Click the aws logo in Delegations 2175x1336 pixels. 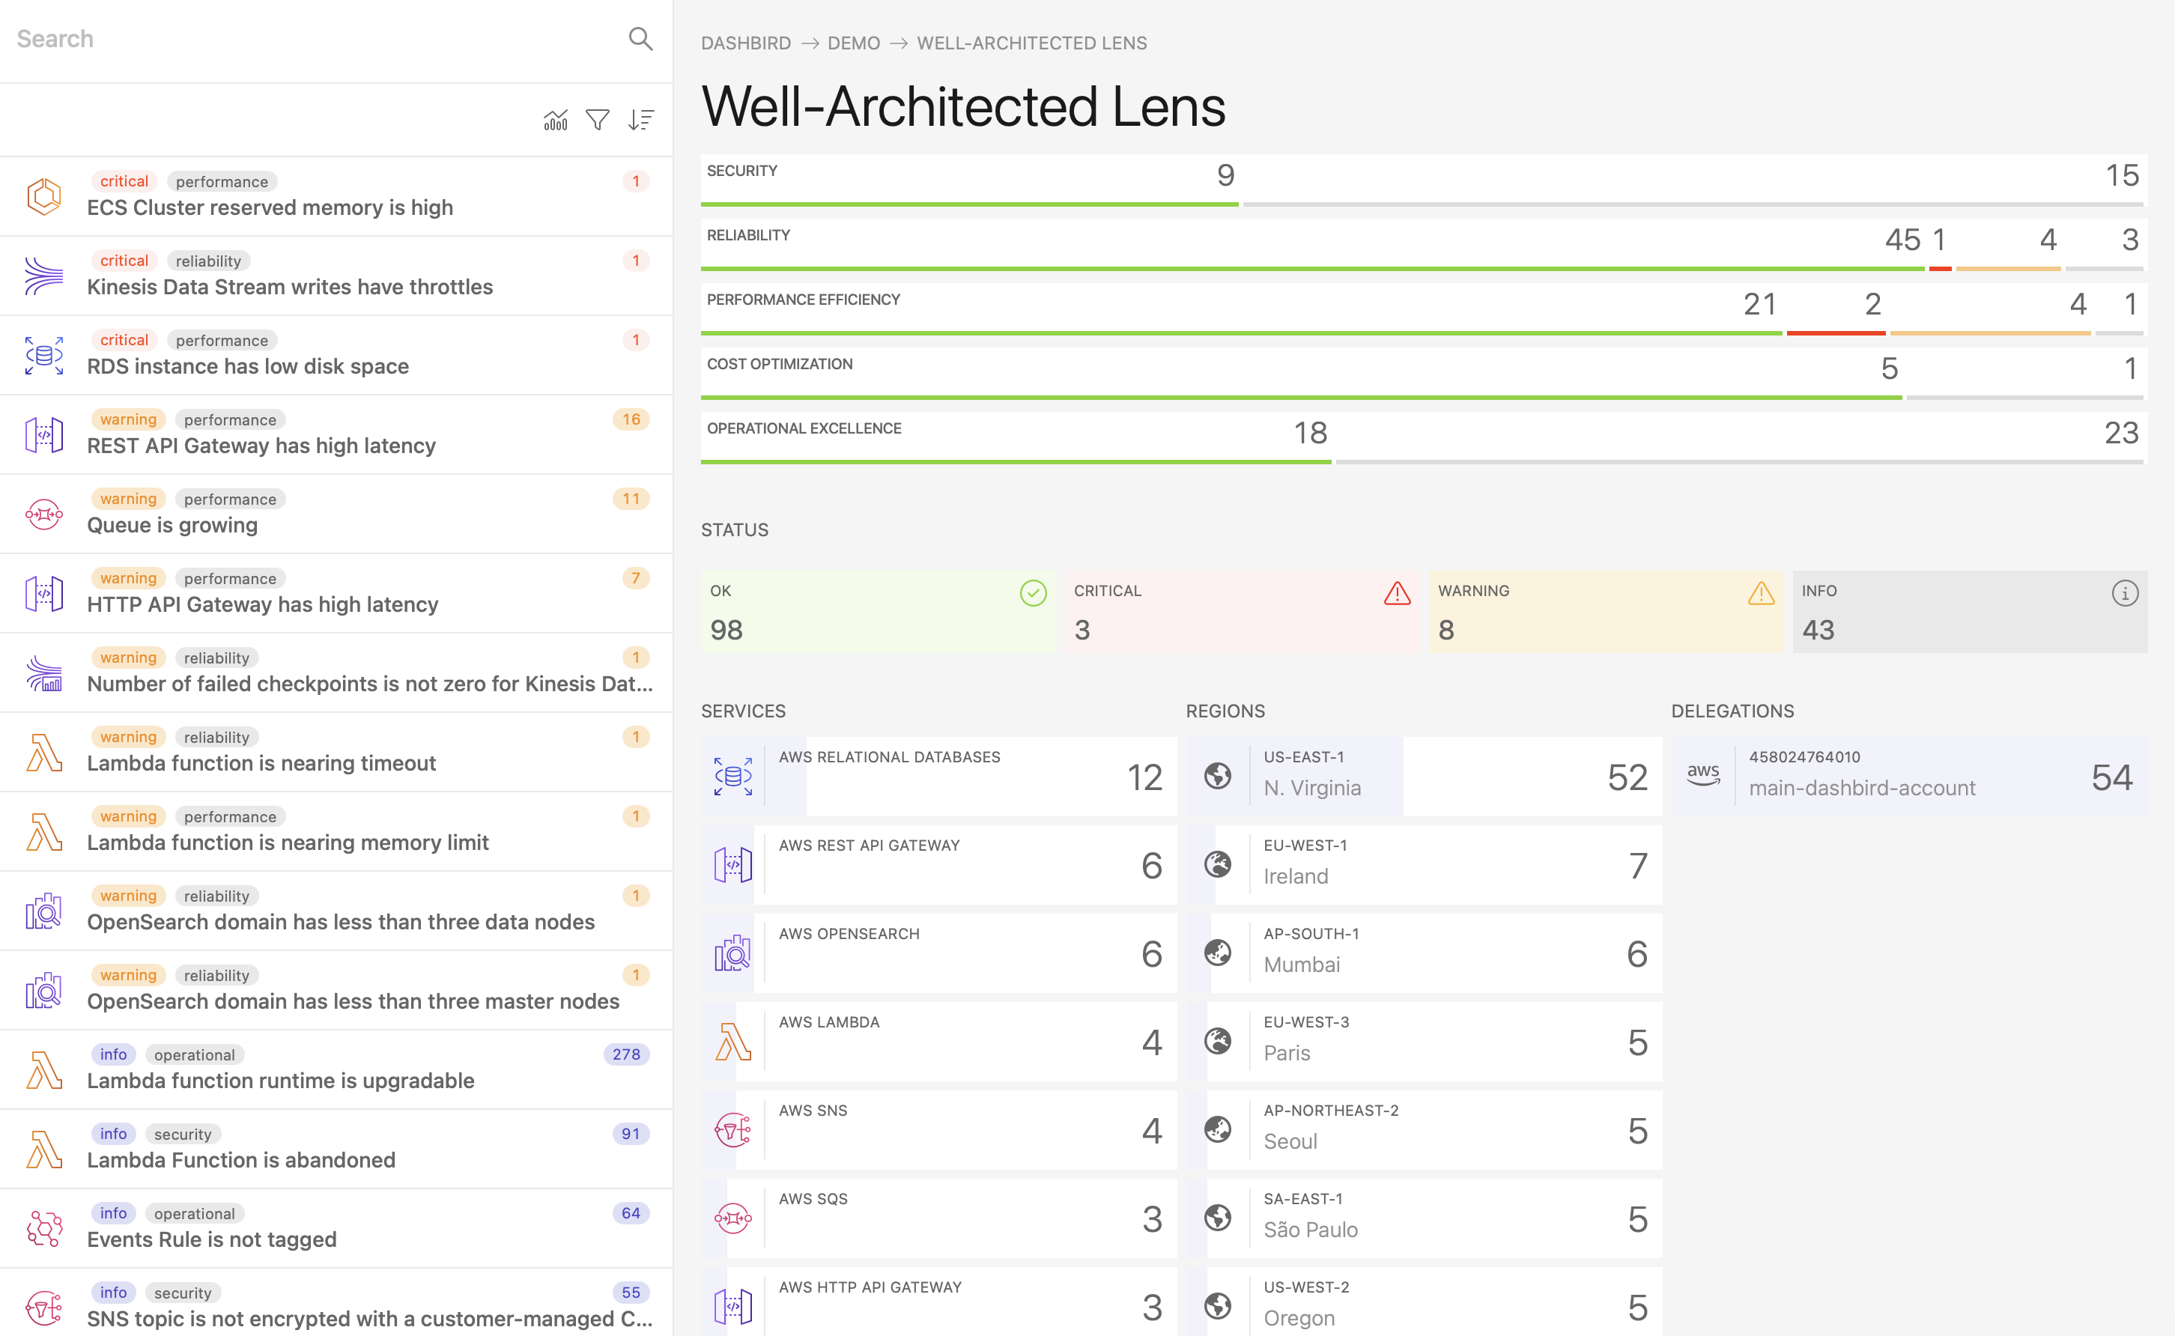[1703, 775]
